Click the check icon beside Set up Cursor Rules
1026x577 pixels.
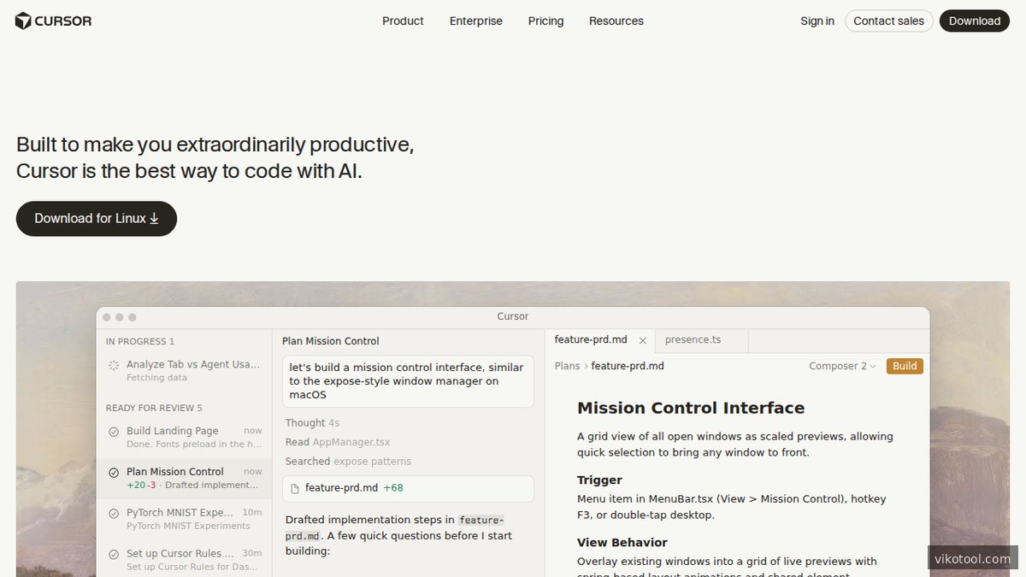(x=113, y=553)
